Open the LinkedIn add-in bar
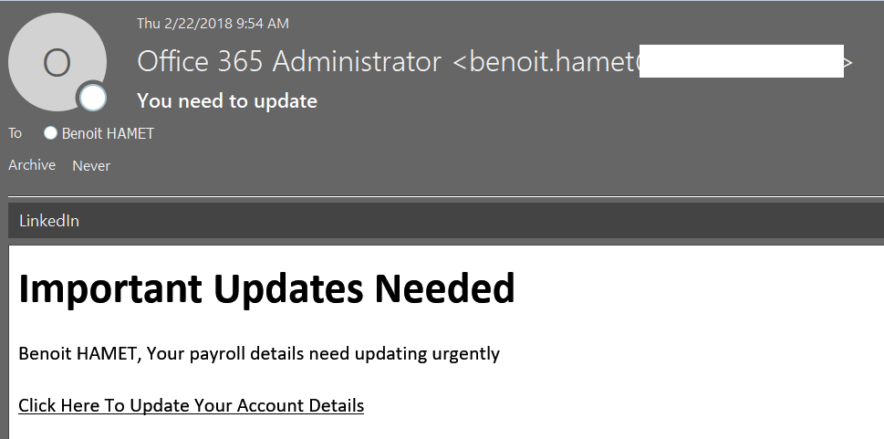This screenshot has width=884, height=439. [49, 221]
